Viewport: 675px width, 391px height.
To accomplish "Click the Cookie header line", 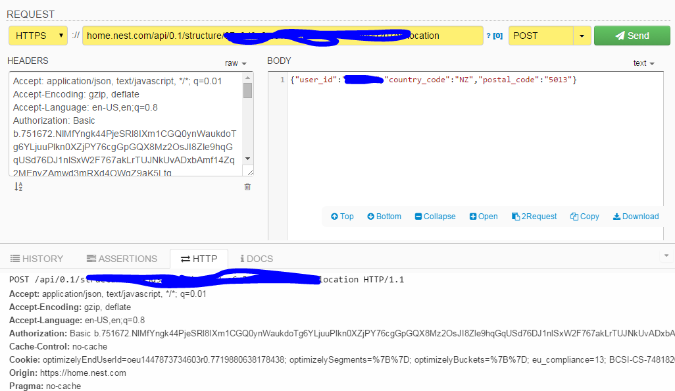I will tap(342, 359).
